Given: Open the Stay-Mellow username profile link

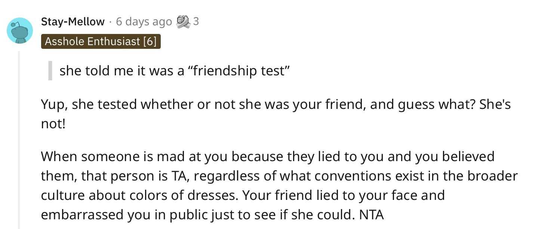Looking at the screenshot, I should tap(73, 22).
